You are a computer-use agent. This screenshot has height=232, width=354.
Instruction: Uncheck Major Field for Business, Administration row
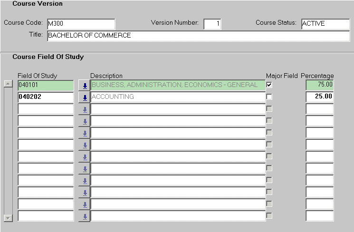[269, 85]
